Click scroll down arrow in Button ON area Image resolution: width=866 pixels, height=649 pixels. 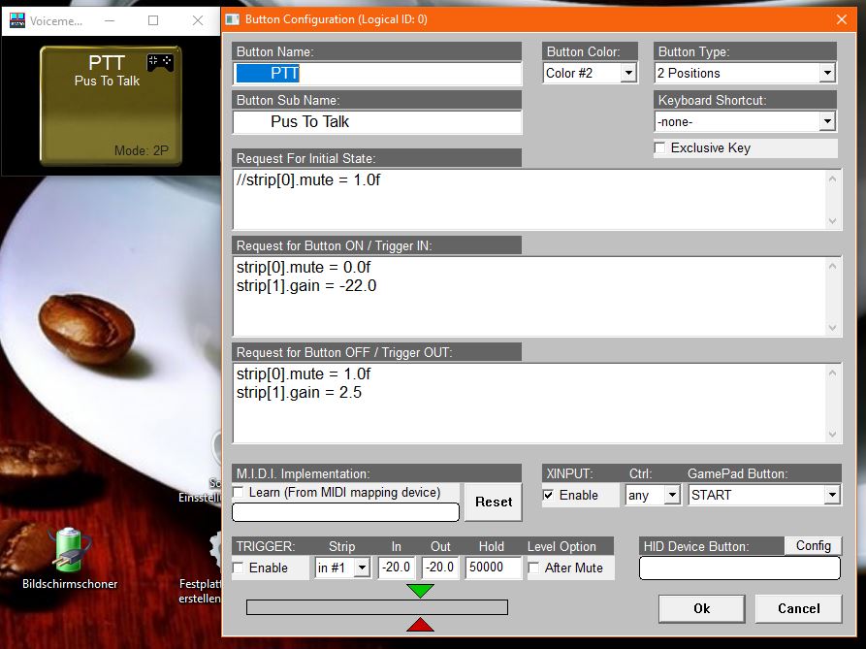(833, 328)
